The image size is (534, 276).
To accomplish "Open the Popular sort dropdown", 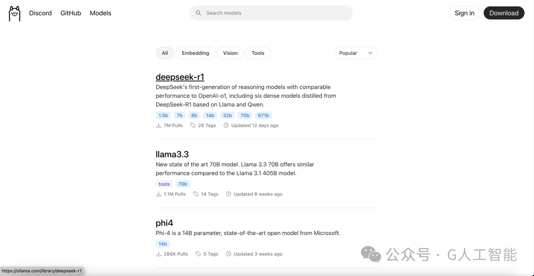I will pyautogui.click(x=356, y=53).
